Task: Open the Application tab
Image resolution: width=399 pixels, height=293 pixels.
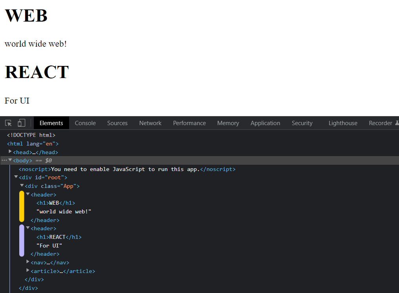Action: (x=265, y=123)
